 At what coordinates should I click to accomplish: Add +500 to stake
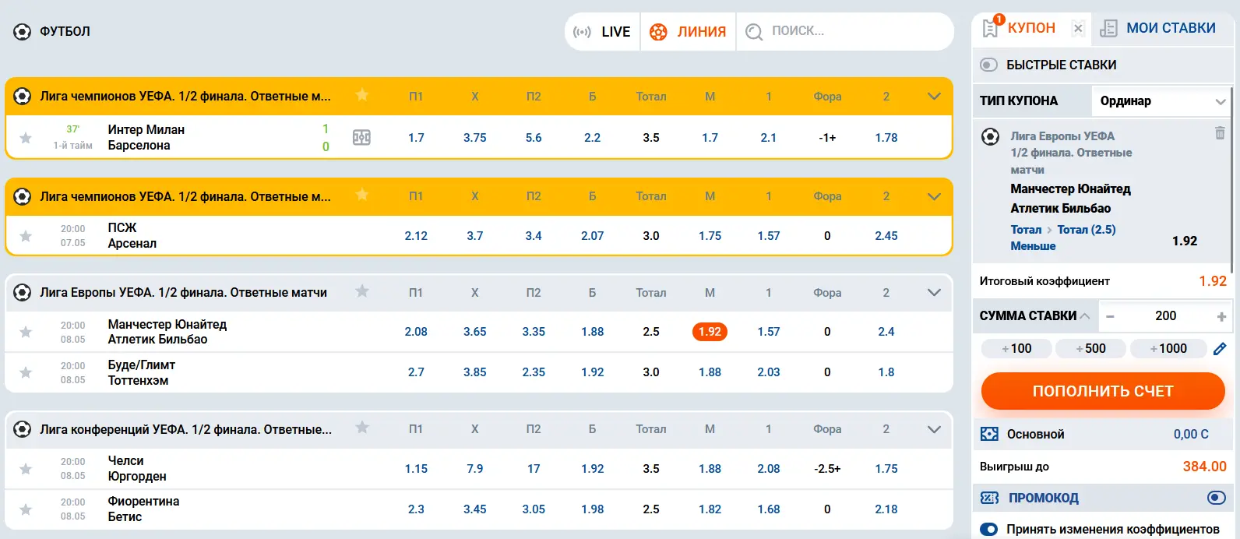click(1090, 349)
